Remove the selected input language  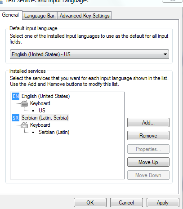coord(148,136)
